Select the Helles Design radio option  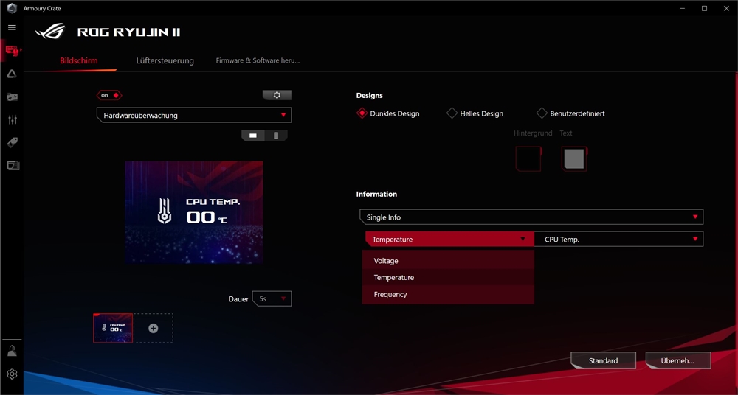click(x=475, y=113)
